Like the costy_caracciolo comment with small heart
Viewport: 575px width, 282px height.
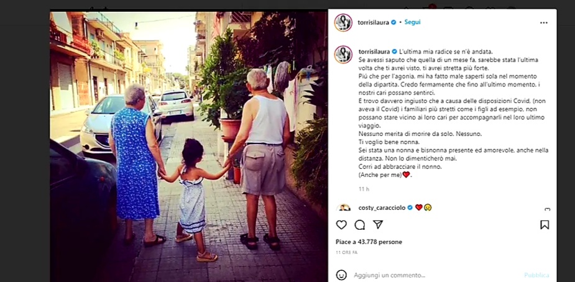pyautogui.click(x=547, y=209)
